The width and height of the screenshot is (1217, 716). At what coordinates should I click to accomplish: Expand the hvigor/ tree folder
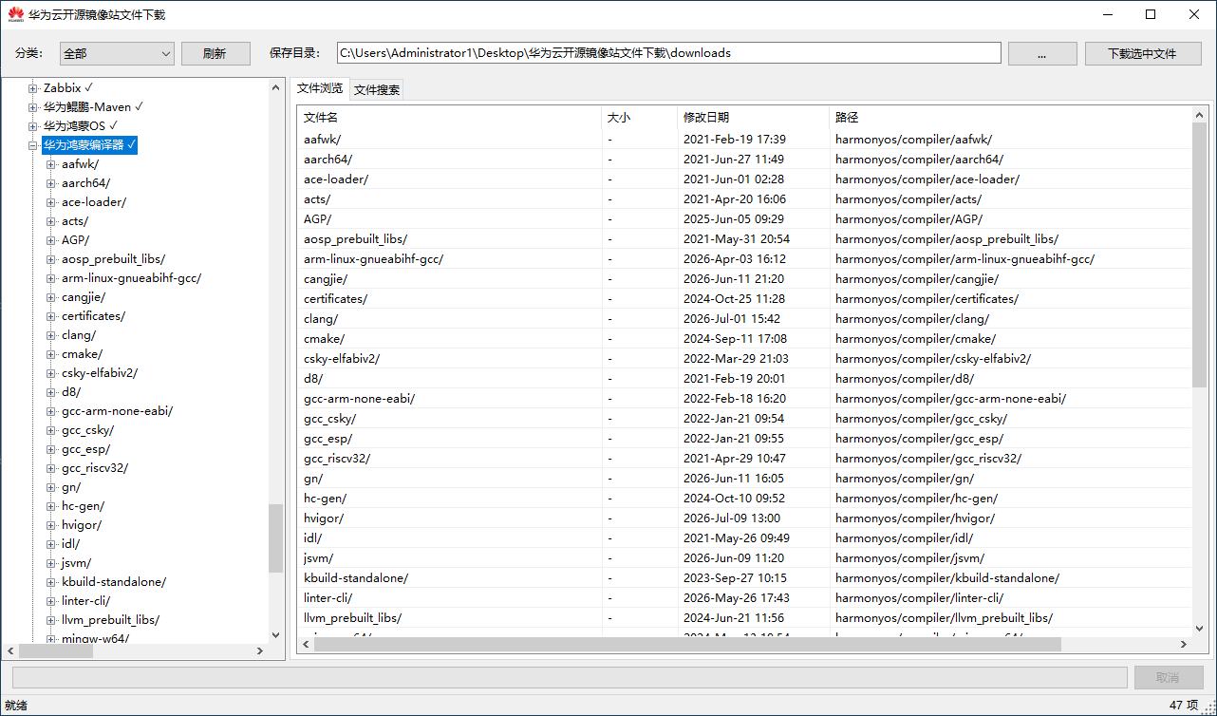[52, 525]
